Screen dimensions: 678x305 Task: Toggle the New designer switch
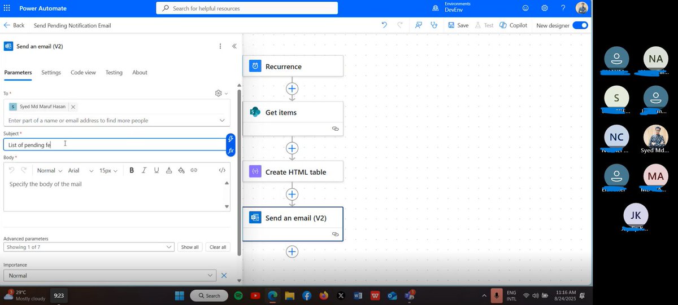pyautogui.click(x=580, y=25)
